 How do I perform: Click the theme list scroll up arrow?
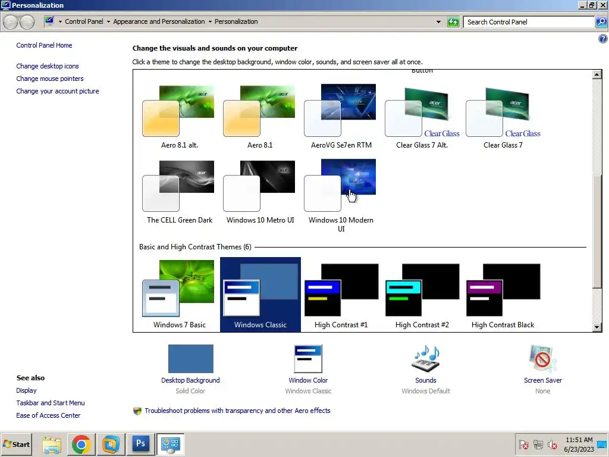(597, 74)
